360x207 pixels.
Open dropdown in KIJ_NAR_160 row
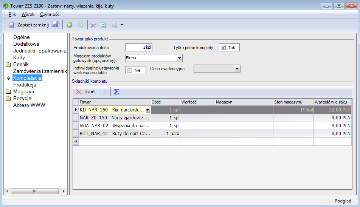[147, 110]
